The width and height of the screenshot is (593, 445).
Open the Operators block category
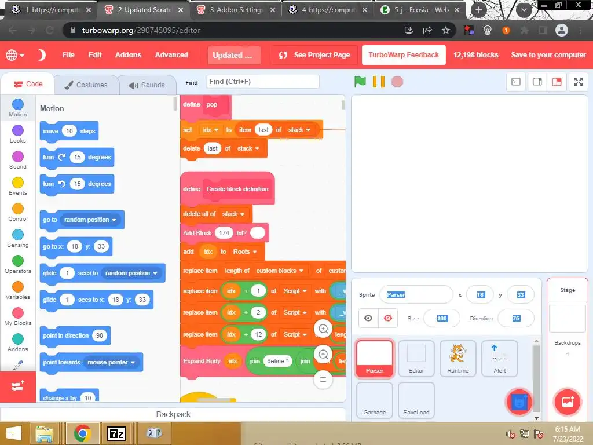pyautogui.click(x=18, y=264)
